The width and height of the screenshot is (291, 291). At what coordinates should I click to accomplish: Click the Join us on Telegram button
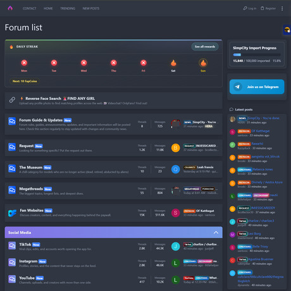(x=257, y=87)
